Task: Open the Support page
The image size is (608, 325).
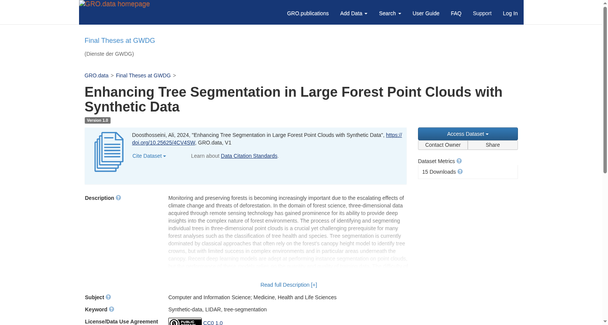Action: point(482,13)
